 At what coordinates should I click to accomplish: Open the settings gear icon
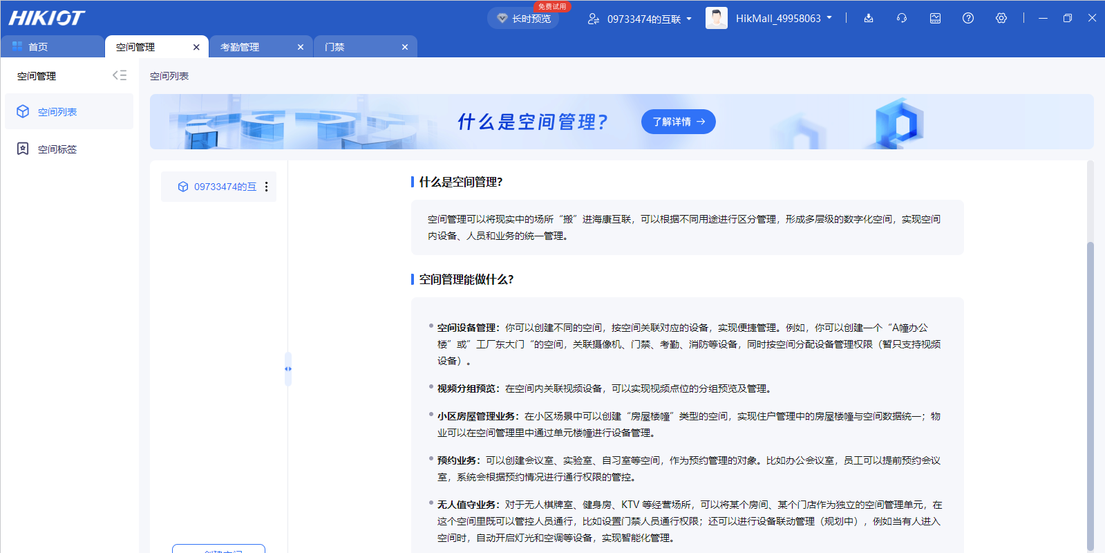[1001, 19]
